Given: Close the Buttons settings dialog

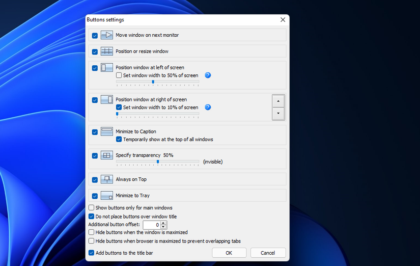Looking at the screenshot, I should pos(283,20).
